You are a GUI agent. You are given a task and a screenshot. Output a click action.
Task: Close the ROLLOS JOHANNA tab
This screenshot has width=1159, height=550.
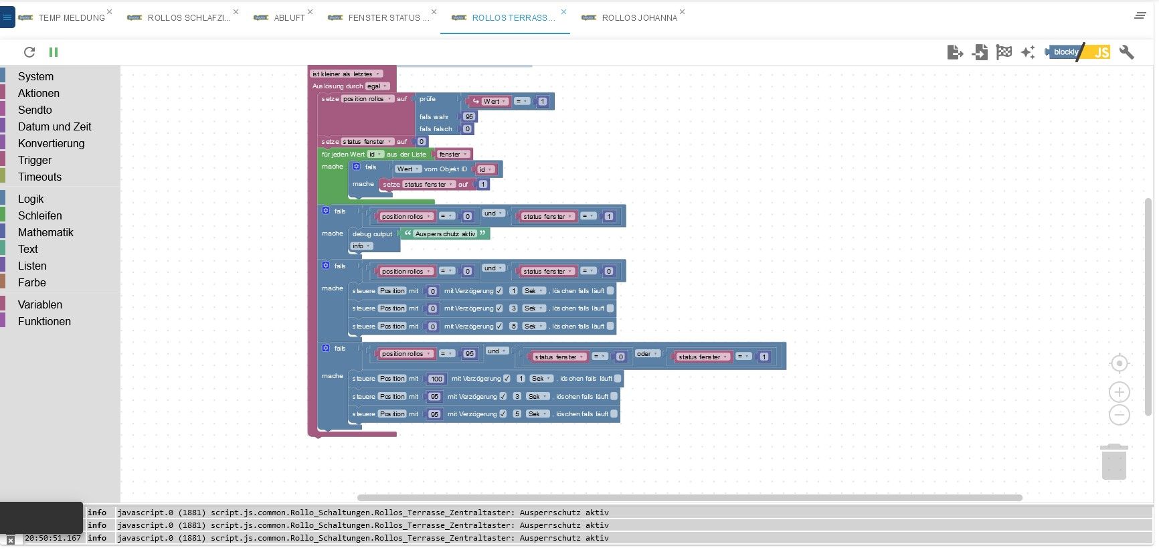tap(682, 12)
